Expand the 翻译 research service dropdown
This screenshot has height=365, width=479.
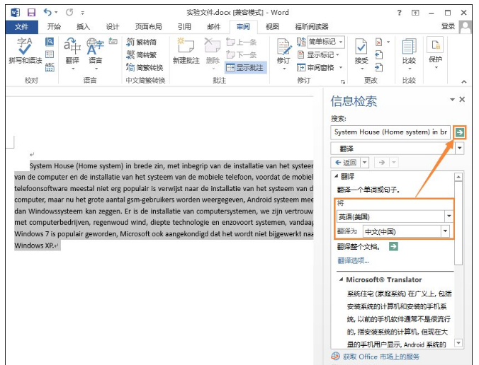460,148
